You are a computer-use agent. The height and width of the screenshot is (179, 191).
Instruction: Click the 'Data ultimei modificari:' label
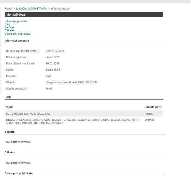pyautogui.click(x=20, y=64)
